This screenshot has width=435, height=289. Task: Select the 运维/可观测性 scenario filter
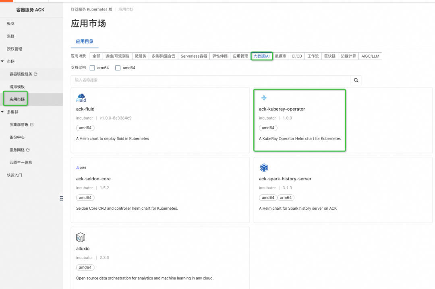point(117,56)
